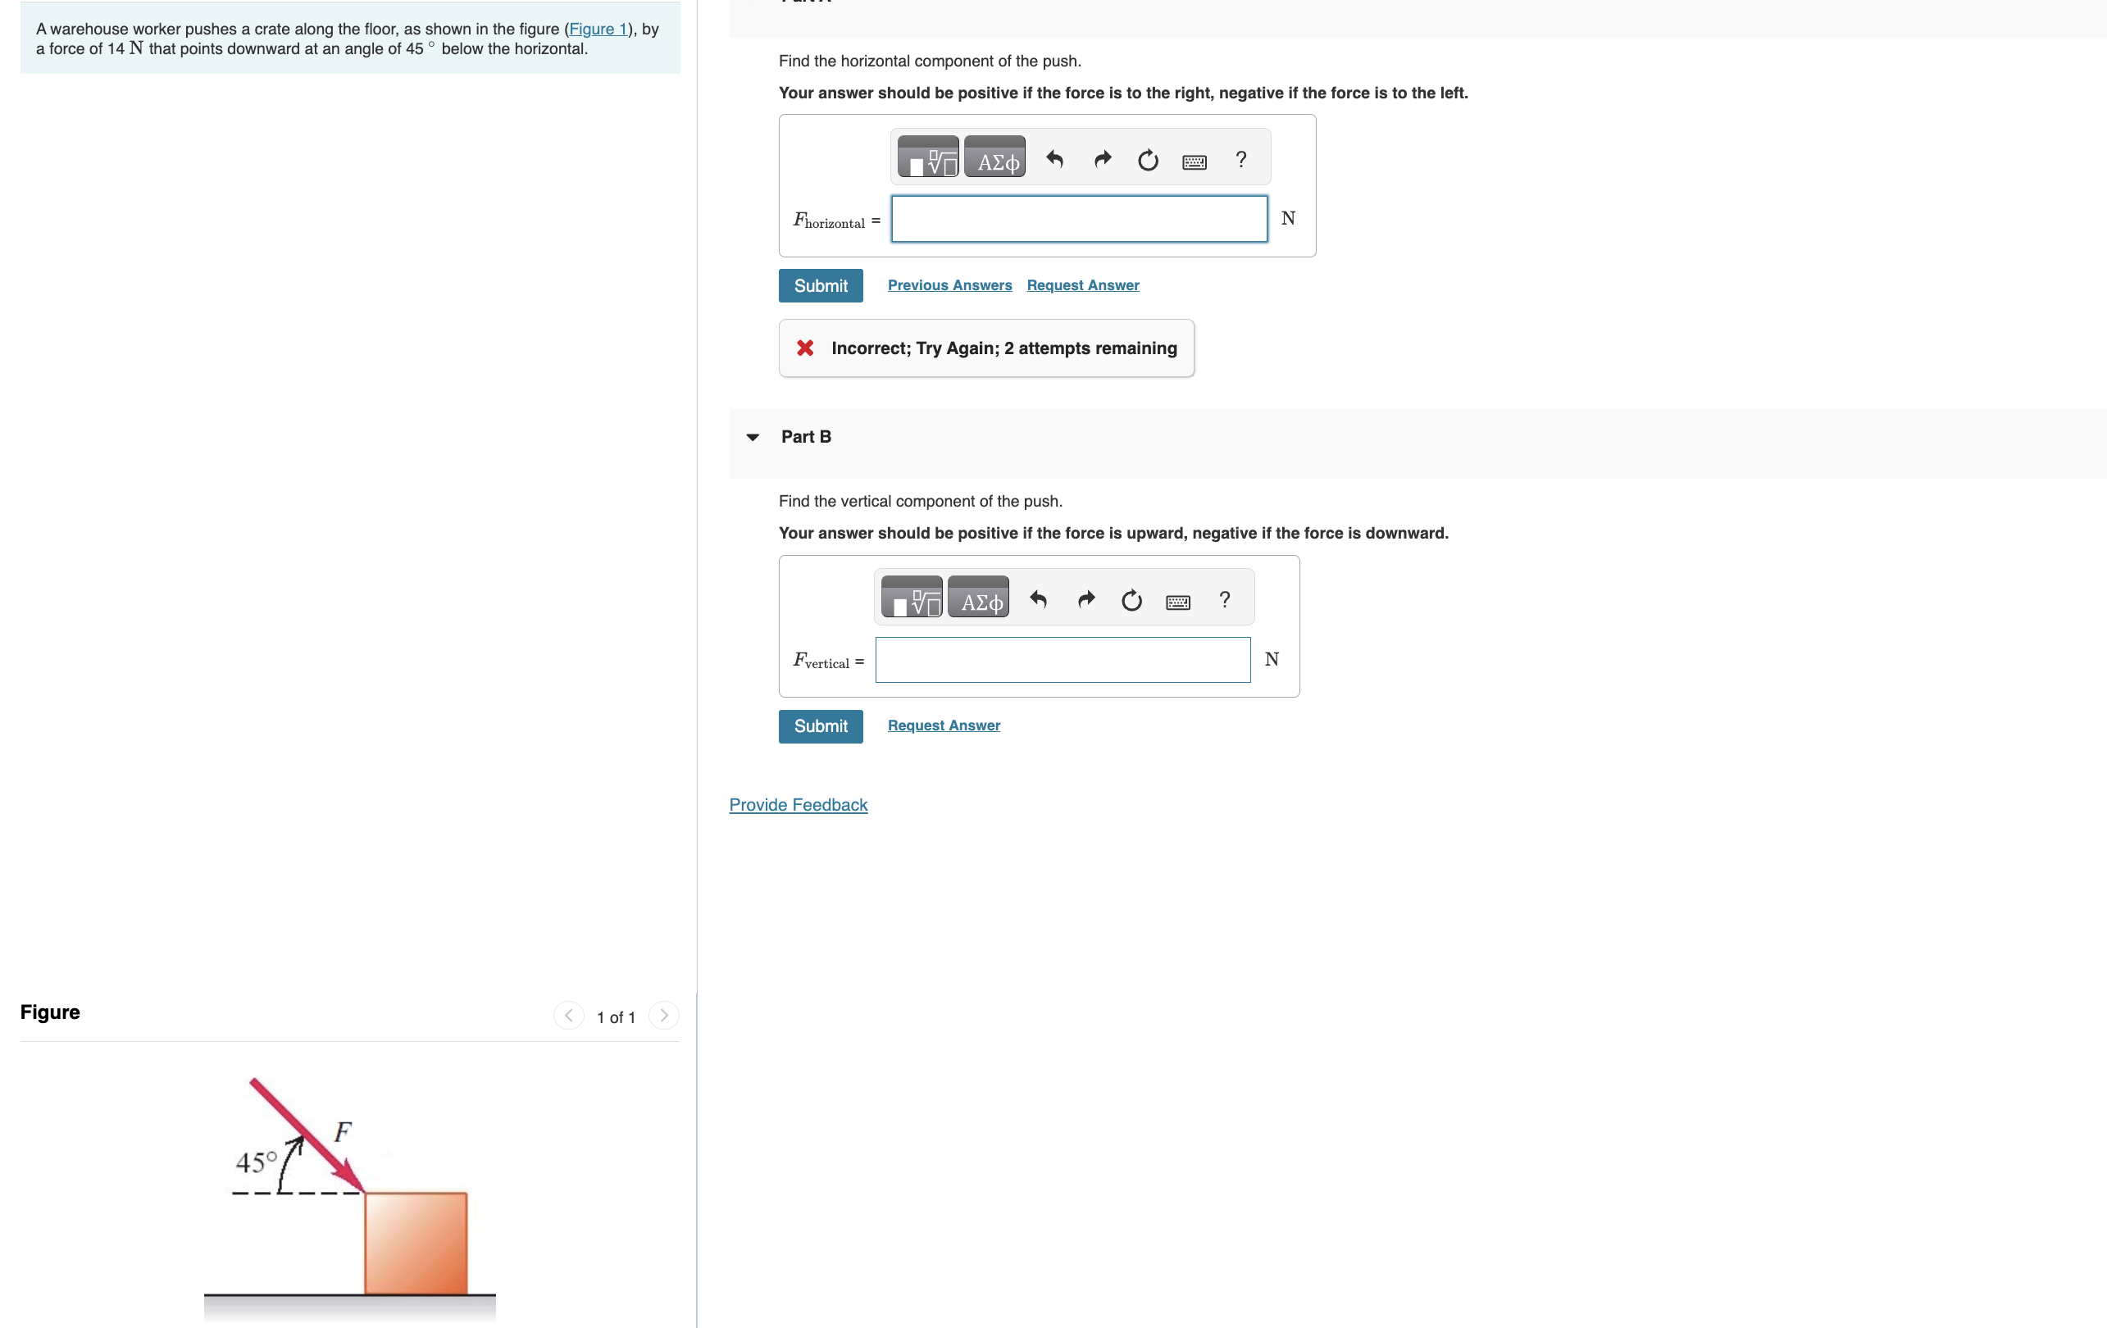Click the Provide Feedback link
The width and height of the screenshot is (2107, 1328).
[798, 805]
